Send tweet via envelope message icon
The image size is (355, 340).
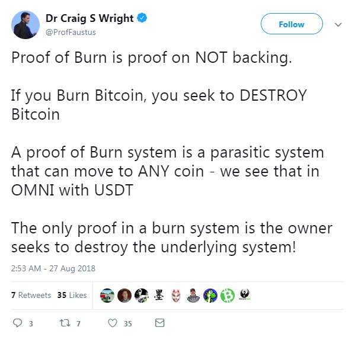[x=159, y=323]
